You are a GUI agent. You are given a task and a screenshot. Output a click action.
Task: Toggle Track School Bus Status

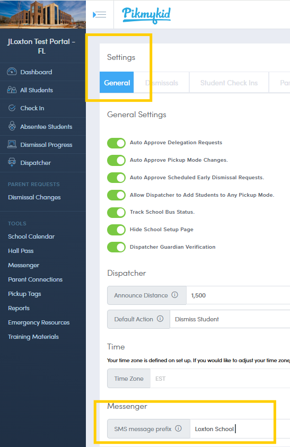pyautogui.click(x=116, y=213)
